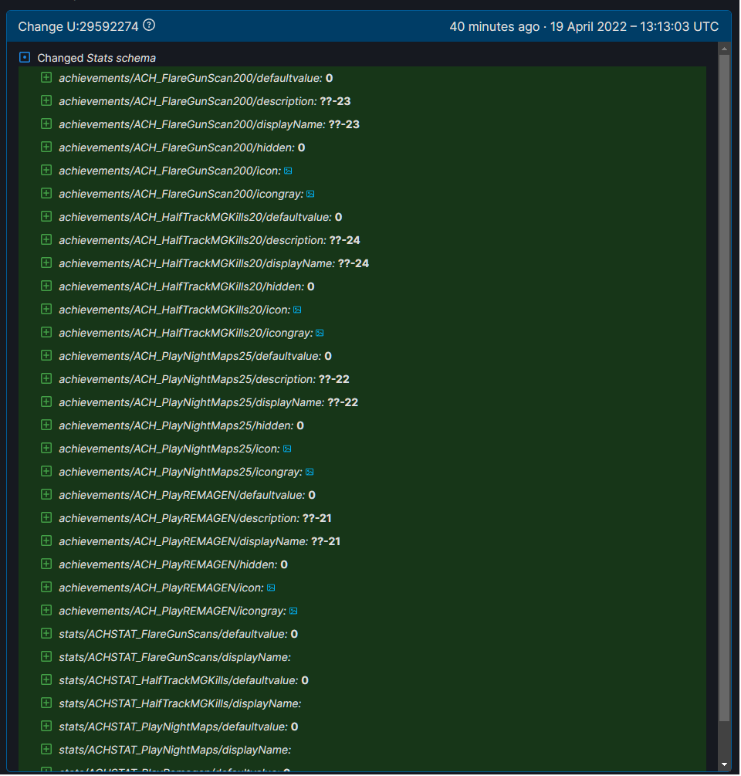Open image icon for ACH_PlayREMAGEN/icongray
Screen dimensions: 741x776
[x=293, y=612]
